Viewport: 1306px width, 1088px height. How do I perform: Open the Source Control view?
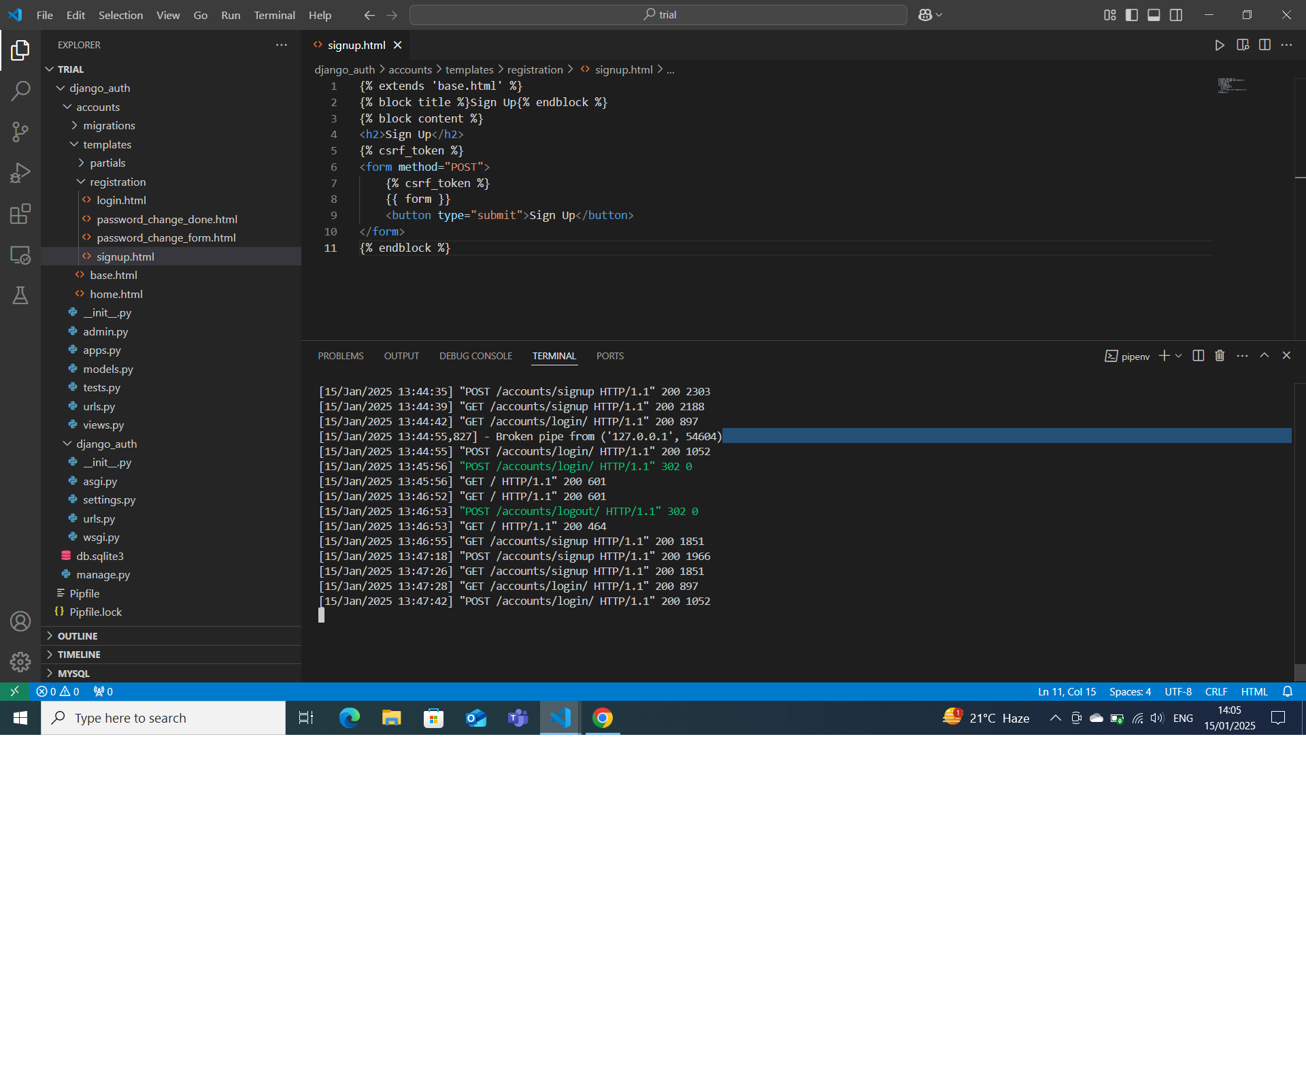pyautogui.click(x=20, y=132)
